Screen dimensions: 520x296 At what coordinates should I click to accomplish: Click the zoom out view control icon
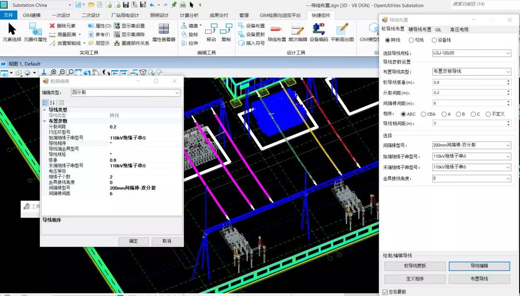click(62, 72)
